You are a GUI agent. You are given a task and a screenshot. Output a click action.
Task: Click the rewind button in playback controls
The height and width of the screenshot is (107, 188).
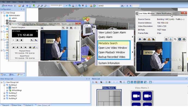pyautogui.click(x=13, y=47)
